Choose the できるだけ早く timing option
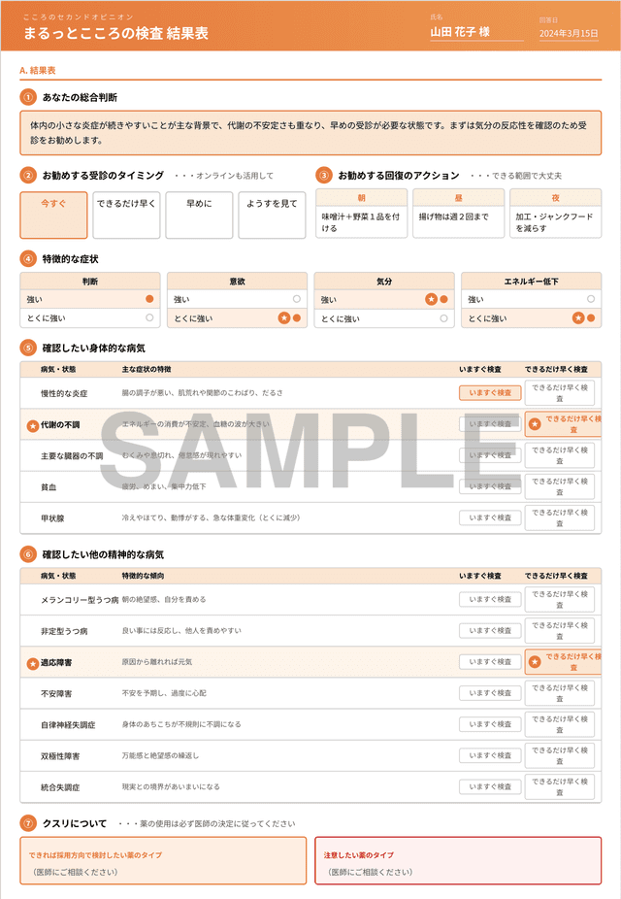The height and width of the screenshot is (899, 621). (x=126, y=215)
